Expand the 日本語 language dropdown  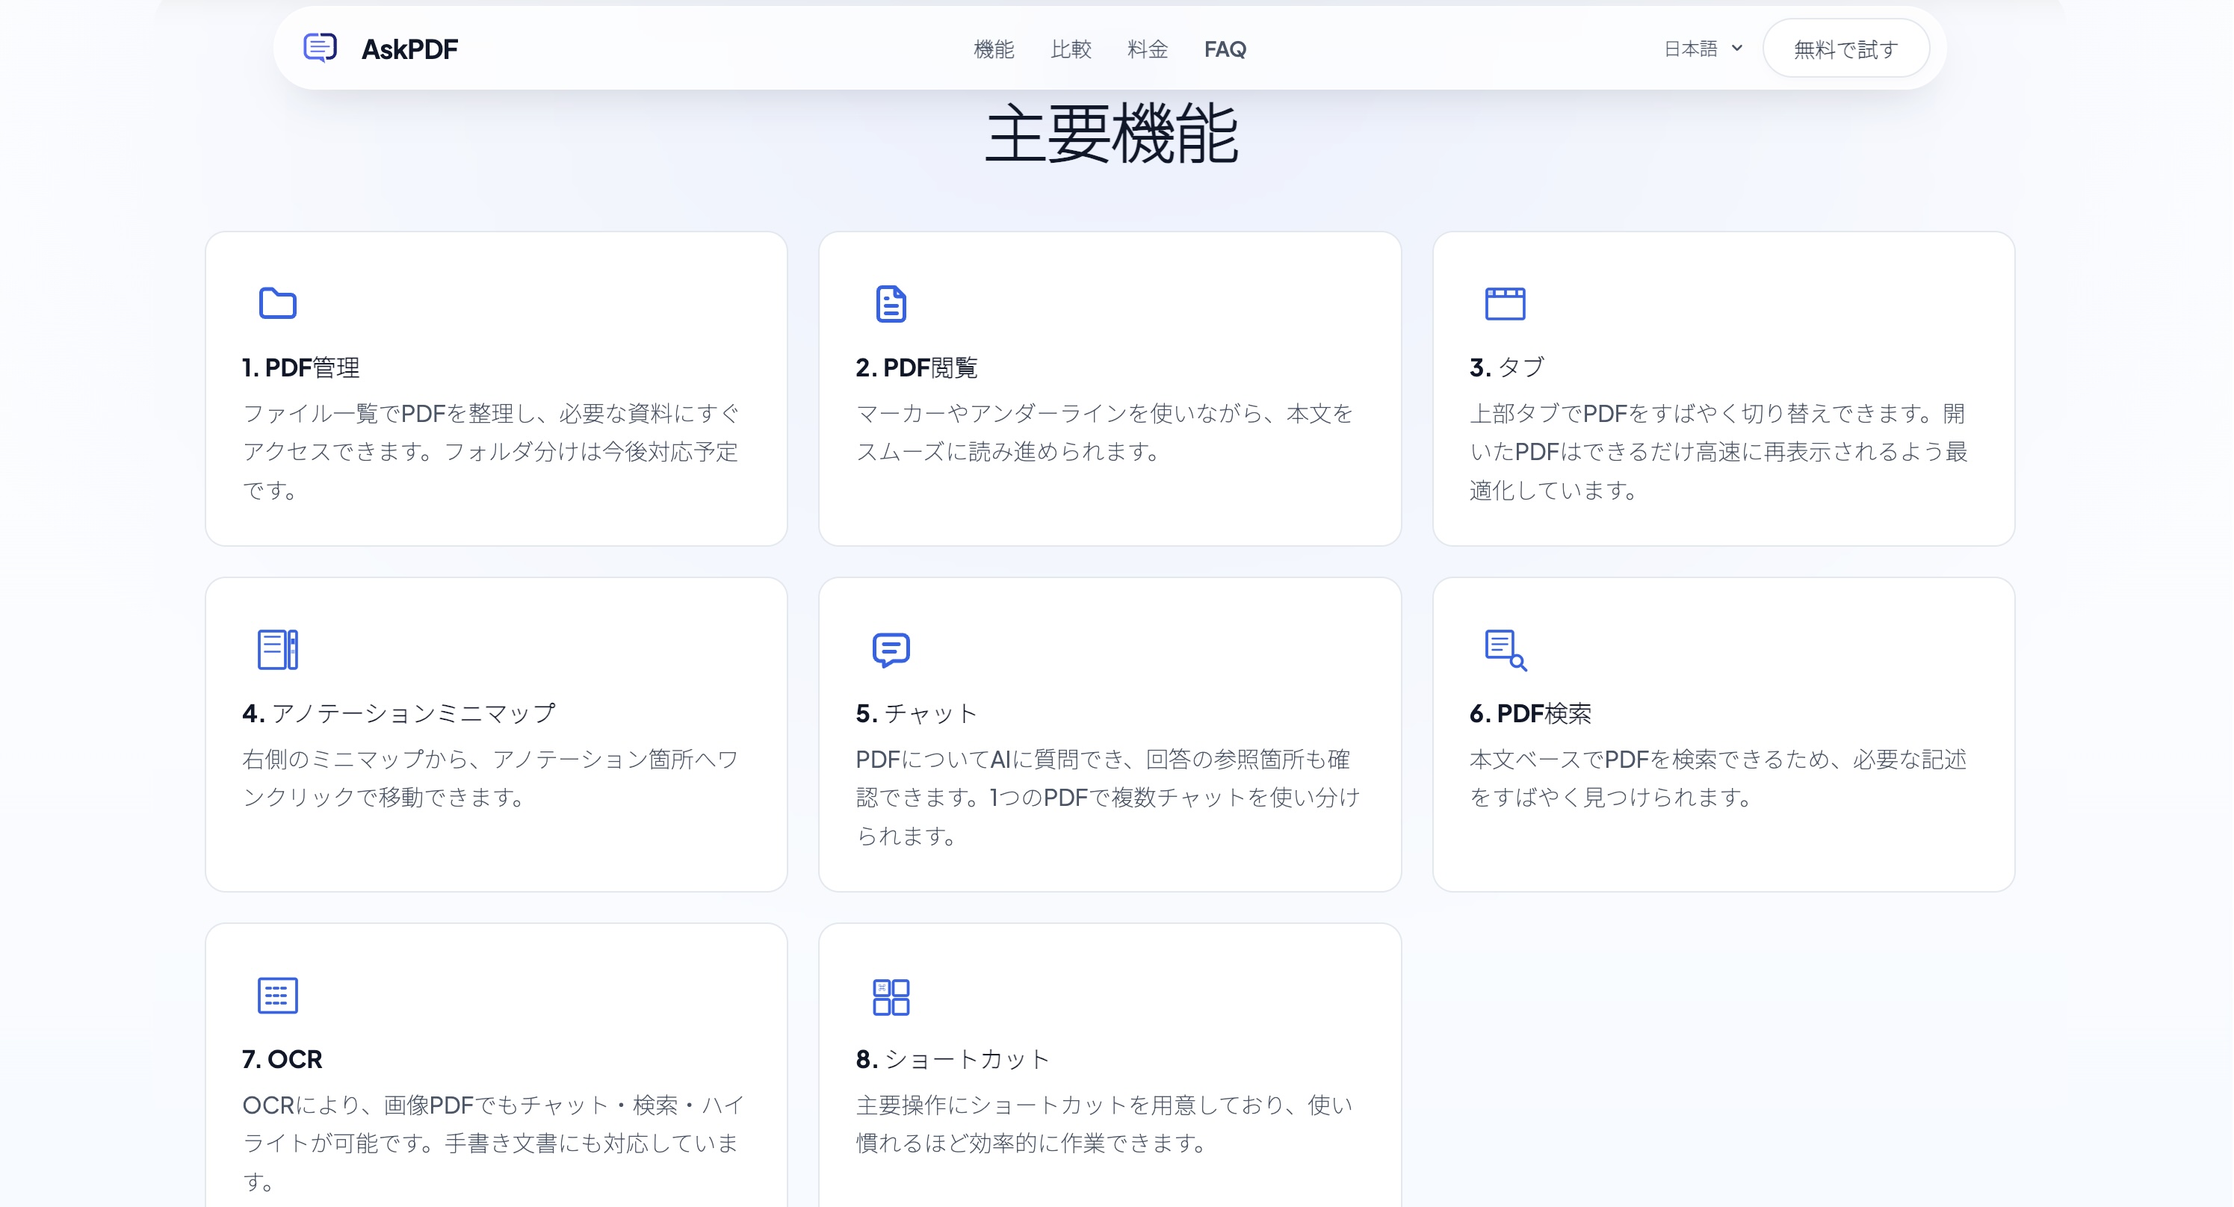pos(1702,49)
